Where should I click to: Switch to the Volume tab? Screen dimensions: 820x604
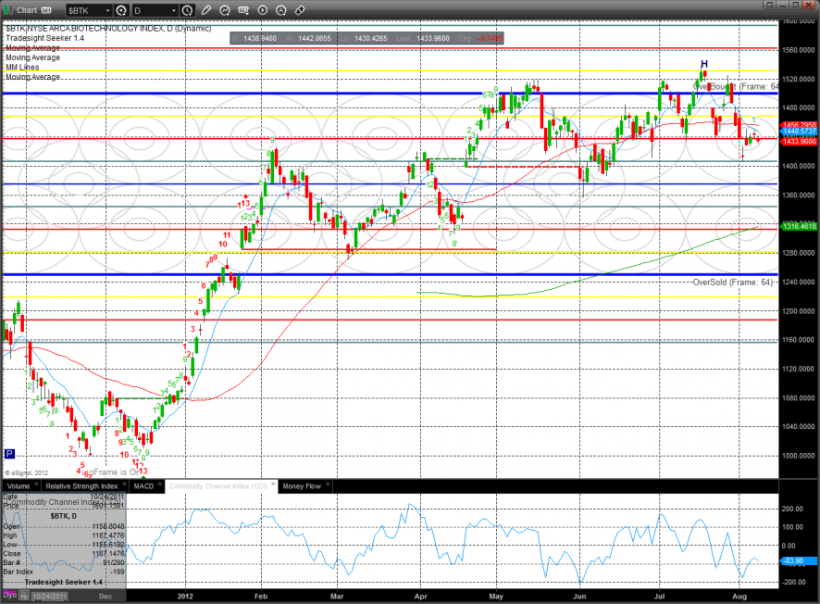[x=19, y=485]
